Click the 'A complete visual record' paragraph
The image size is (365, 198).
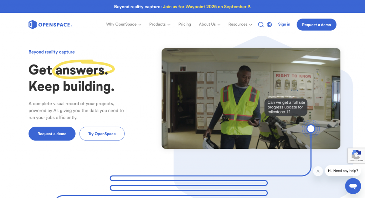point(76,110)
